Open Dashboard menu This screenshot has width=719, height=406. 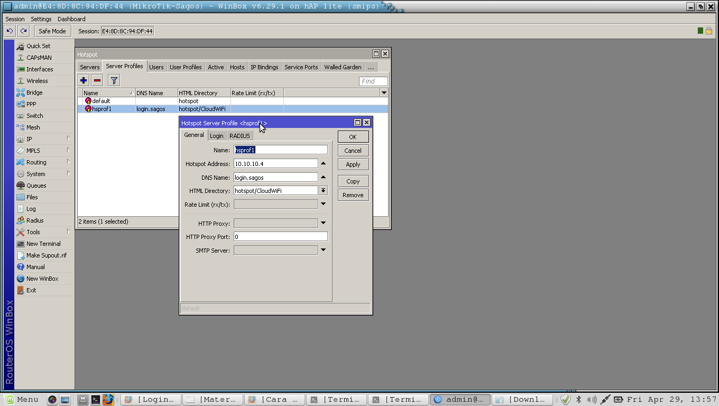pos(71,19)
